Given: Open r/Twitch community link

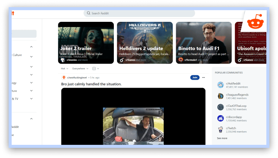Looking at the screenshot, I should coord(231,128).
